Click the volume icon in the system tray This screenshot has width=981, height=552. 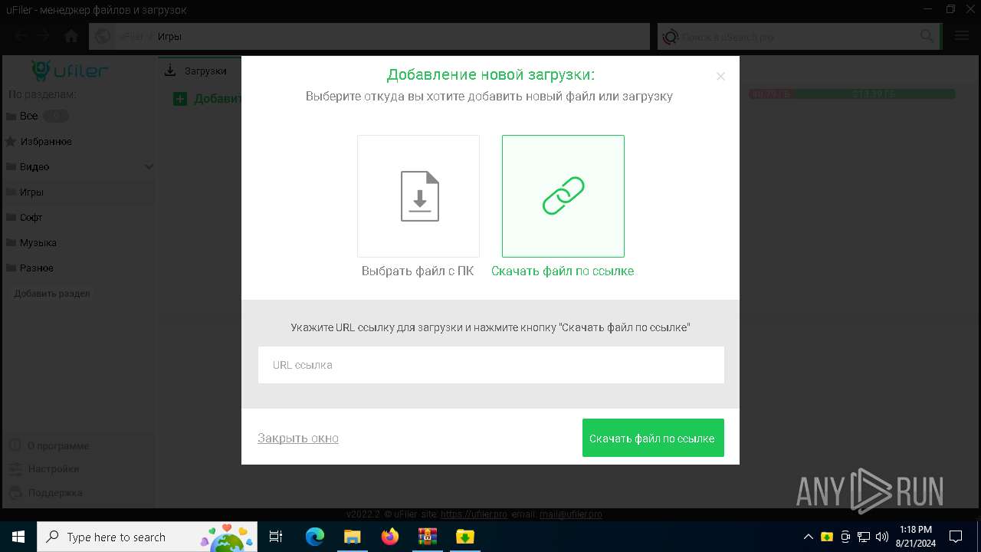(882, 537)
